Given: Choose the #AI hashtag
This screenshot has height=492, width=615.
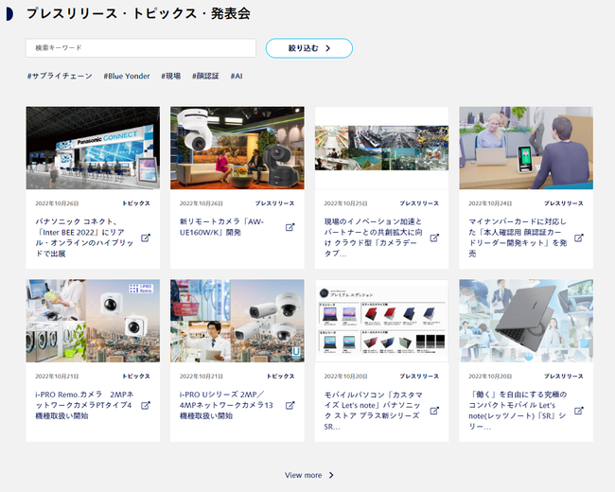Looking at the screenshot, I should [x=237, y=76].
